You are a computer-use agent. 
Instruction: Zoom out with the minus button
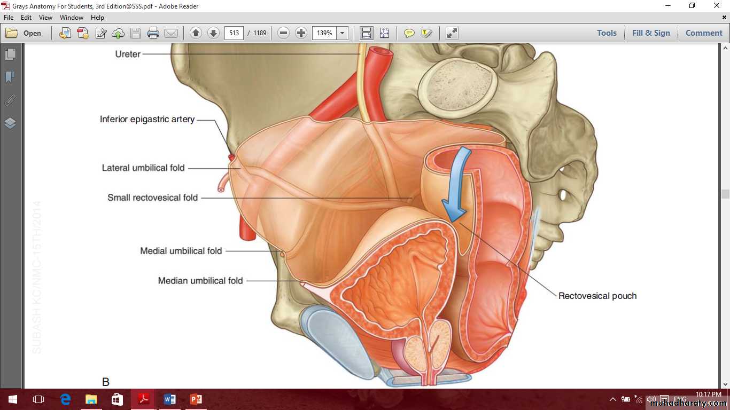(284, 33)
